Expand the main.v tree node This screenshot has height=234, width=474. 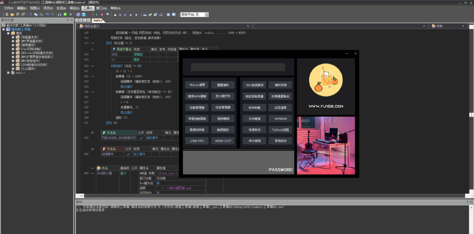tap(8, 72)
